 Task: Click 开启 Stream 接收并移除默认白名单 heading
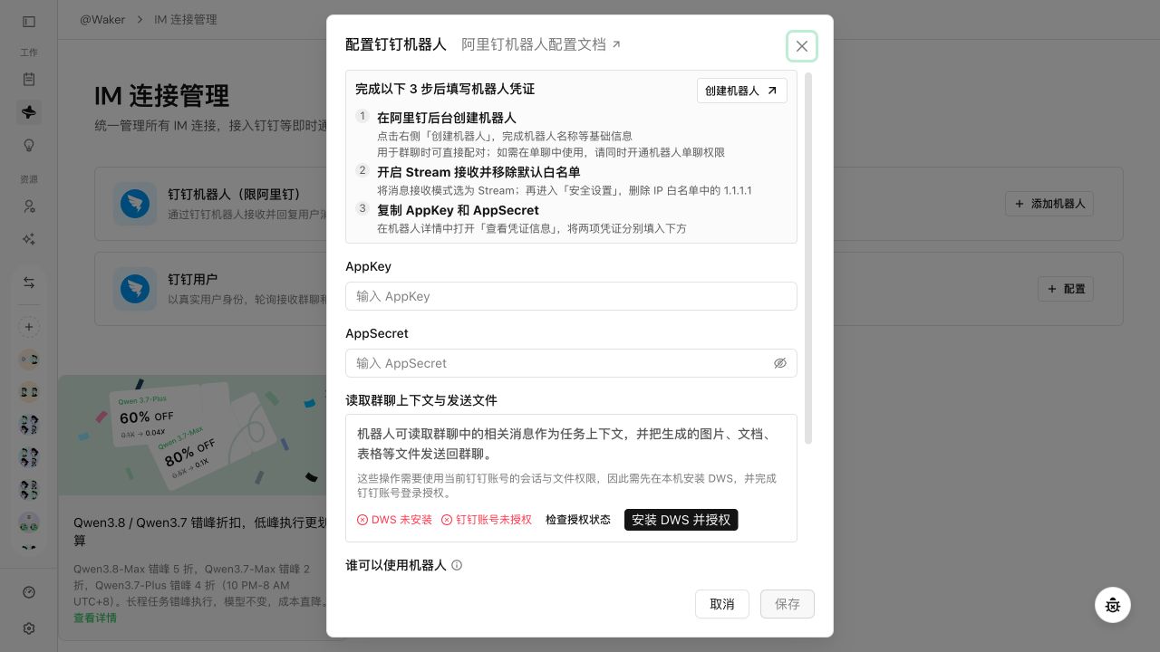coord(478,172)
